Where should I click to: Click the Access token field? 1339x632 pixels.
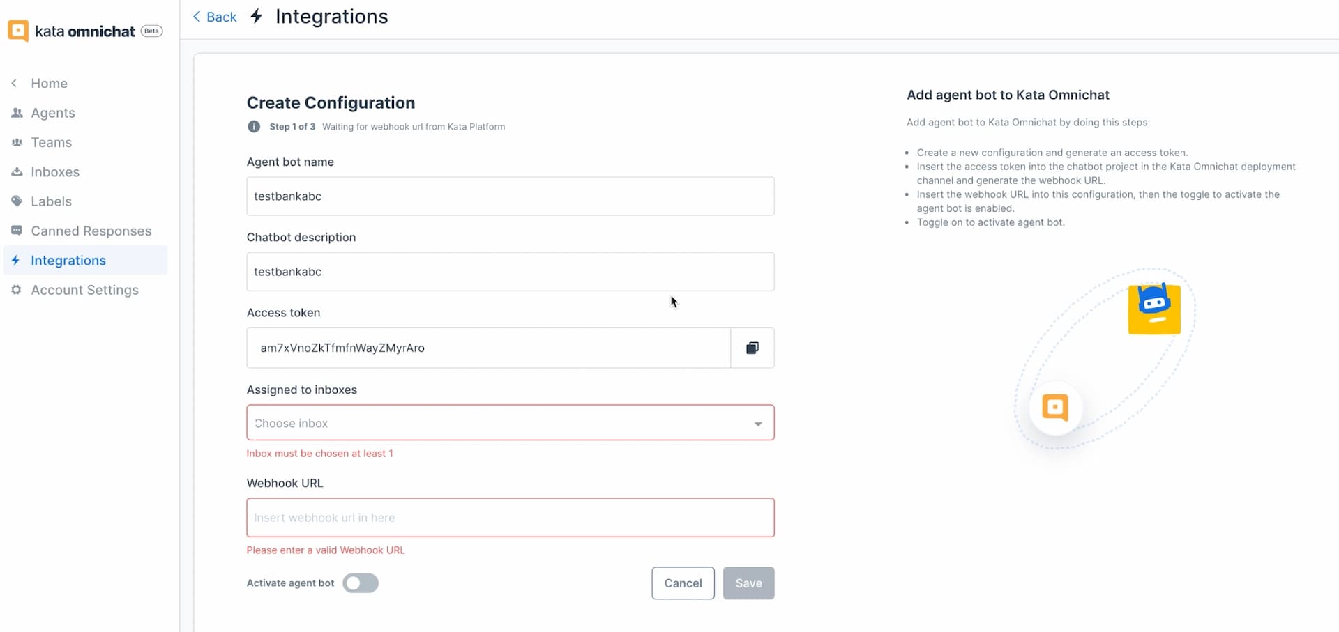pyautogui.click(x=488, y=348)
